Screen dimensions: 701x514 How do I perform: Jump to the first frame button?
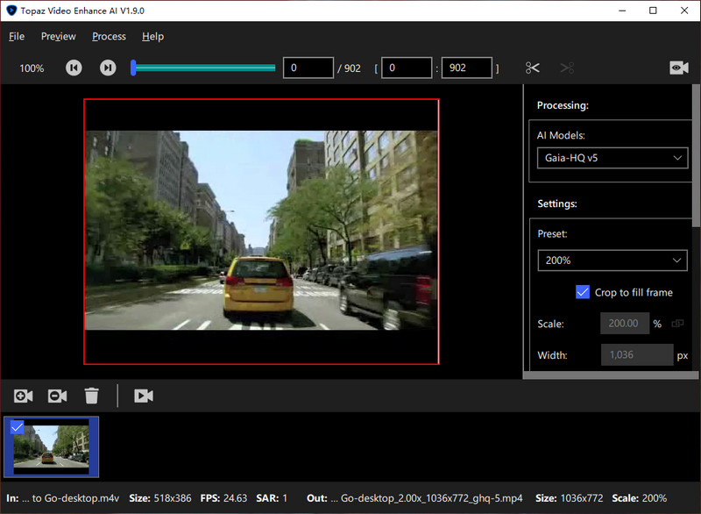(x=74, y=68)
